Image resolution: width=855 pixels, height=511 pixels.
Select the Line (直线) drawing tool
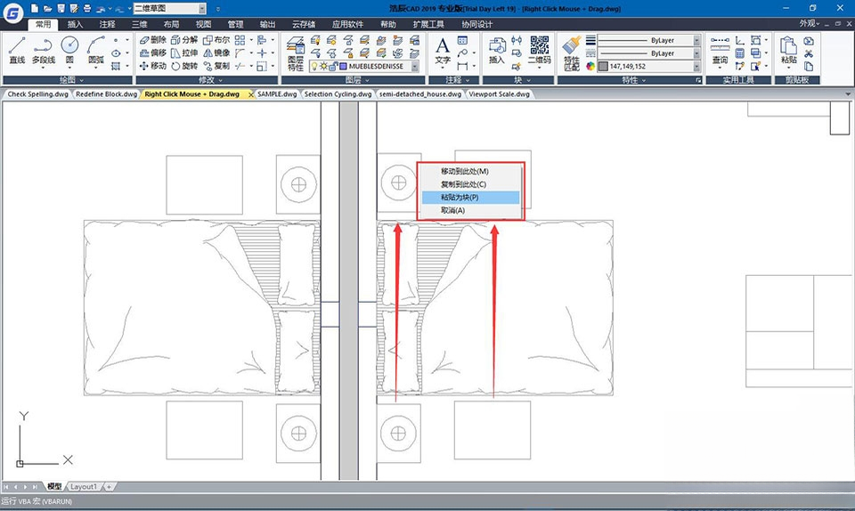click(17, 50)
